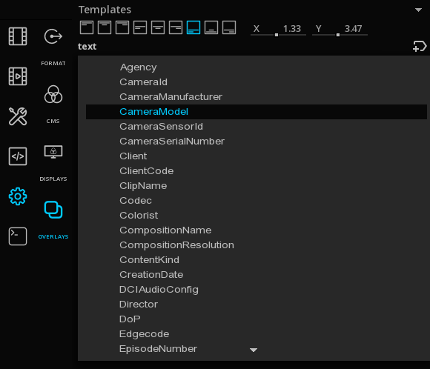Image resolution: width=430 pixels, height=369 pixels.
Task: Select the bottom-center position template
Action: 211,27
